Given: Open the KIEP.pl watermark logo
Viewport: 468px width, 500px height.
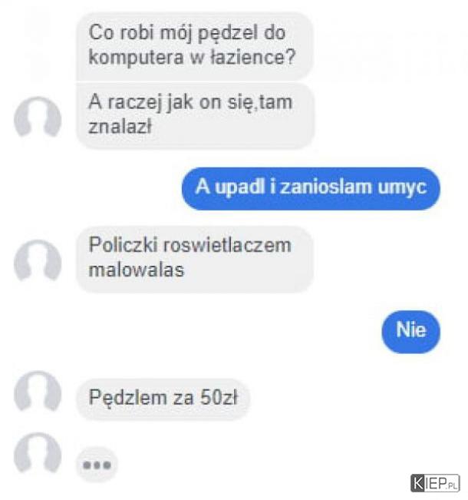Looking at the screenshot, I should pyautogui.click(x=435, y=483).
